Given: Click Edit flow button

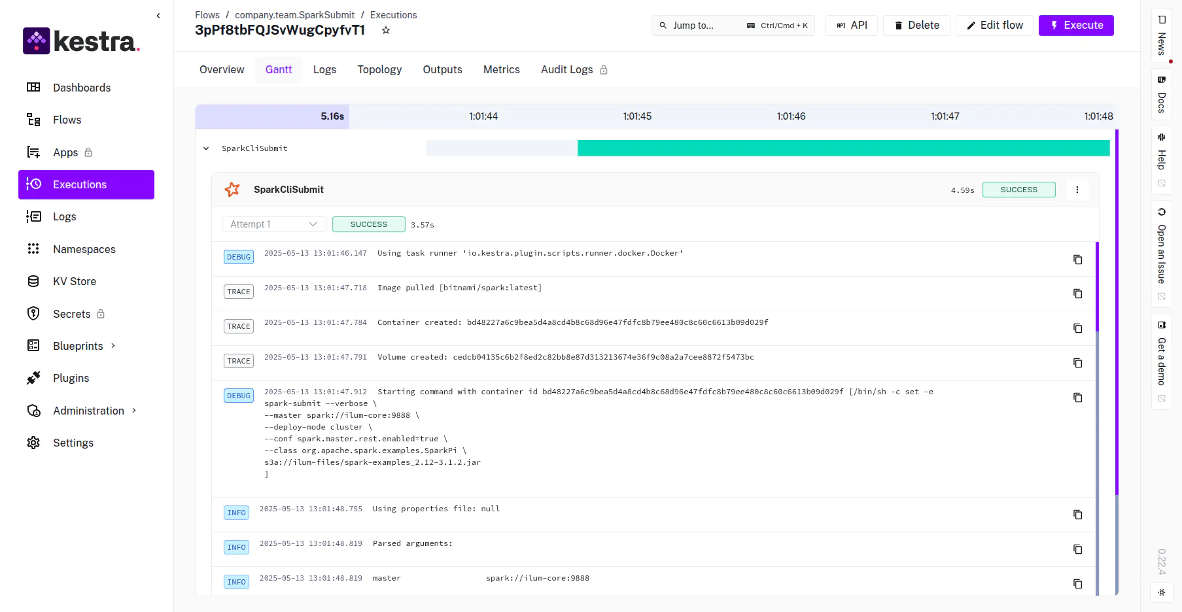Looking at the screenshot, I should pyautogui.click(x=994, y=25).
